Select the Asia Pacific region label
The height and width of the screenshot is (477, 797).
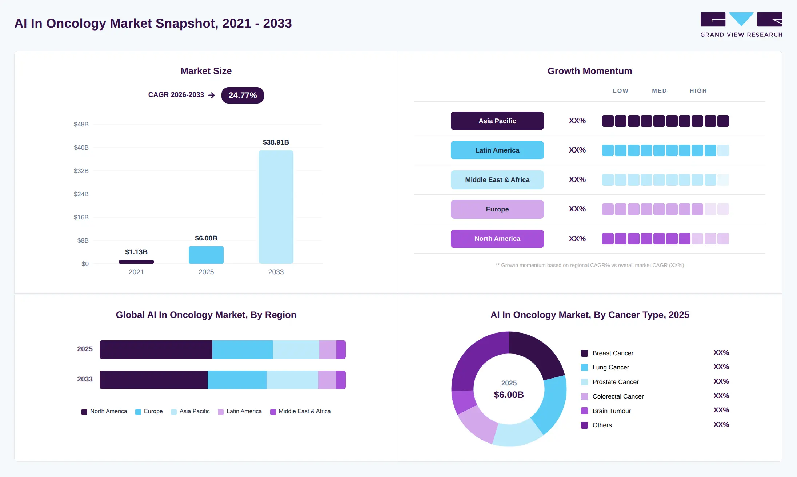coord(497,121)
